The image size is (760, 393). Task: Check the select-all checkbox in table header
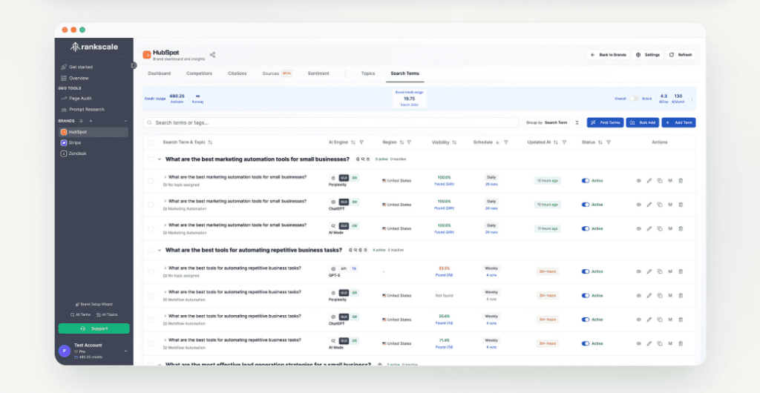coord(151,142)
